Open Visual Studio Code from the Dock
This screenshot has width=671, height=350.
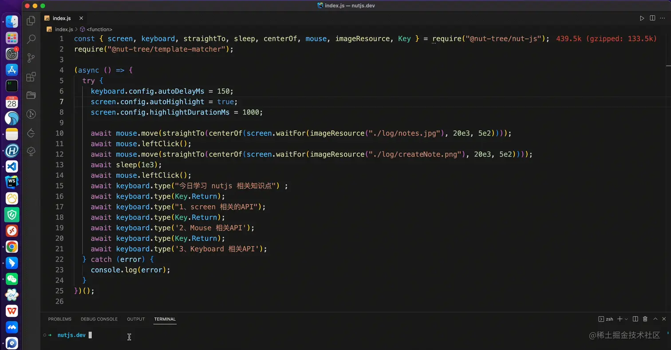pyautogui.click(x=12, y=167)
